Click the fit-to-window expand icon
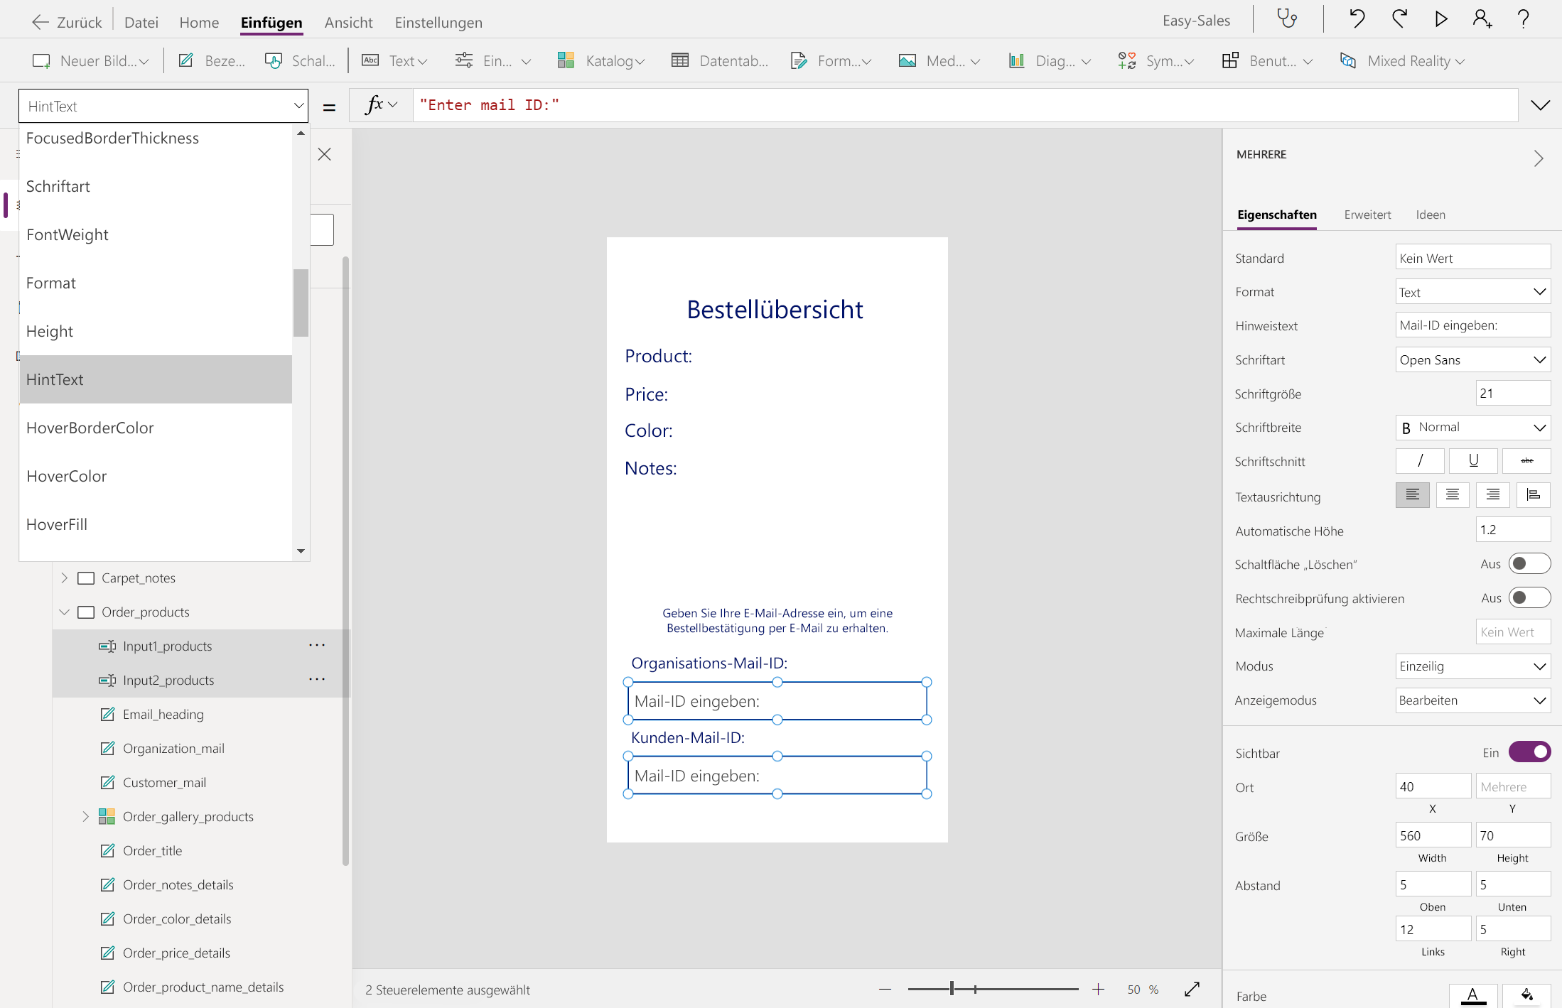This screenshot has height=1008, width=1562. tap(1192, 989)
